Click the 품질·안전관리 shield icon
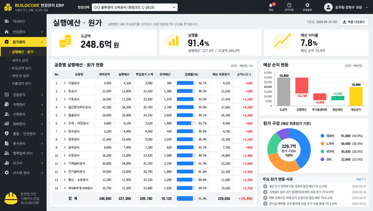Image resolution: width=373 pixels, height=211 pixels. point(7,133)
